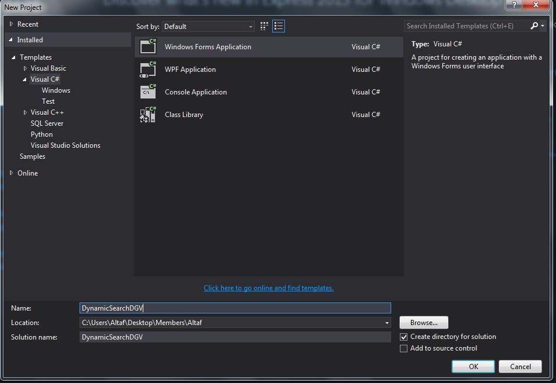Click the Browse... button
The width and height of the screenshot is (556, 383).
click(424, 323)
